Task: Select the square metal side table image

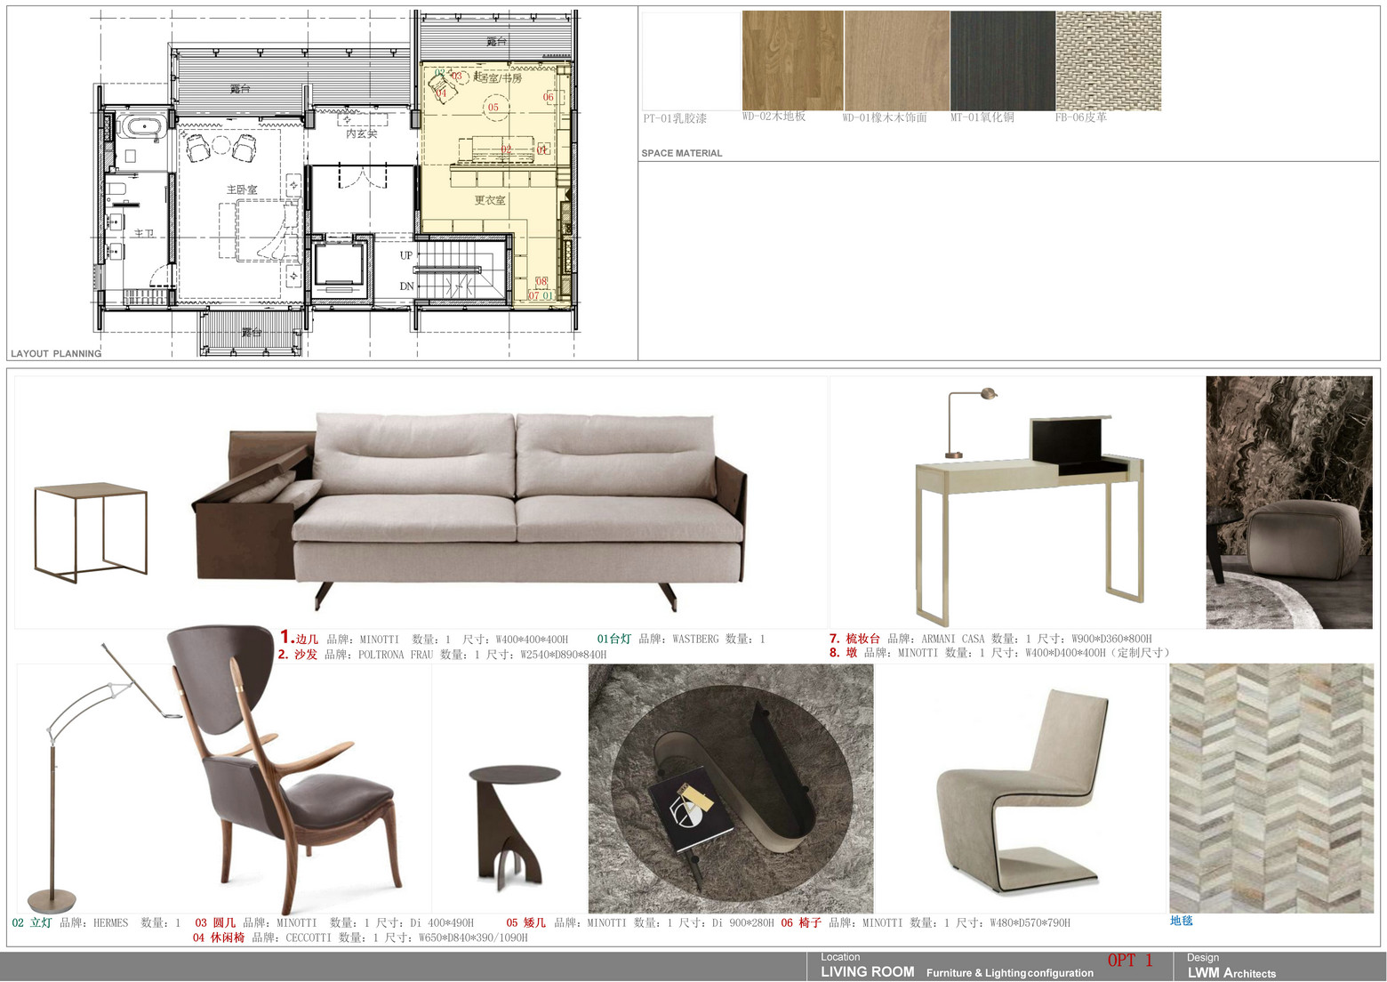Action: [x=90, y=531]
